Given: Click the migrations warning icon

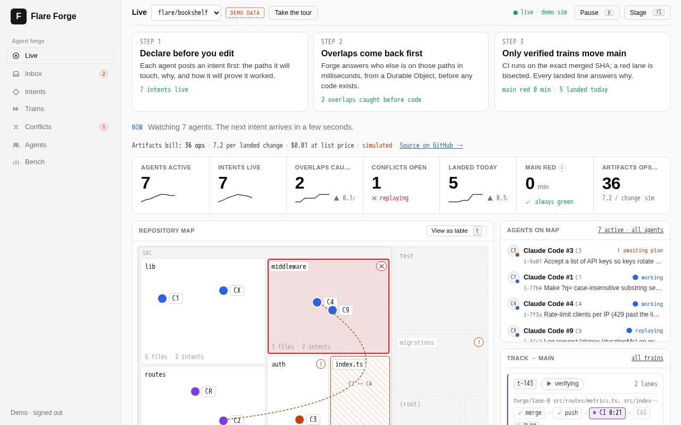Looking at the screenshot, I should pos(479,342).
